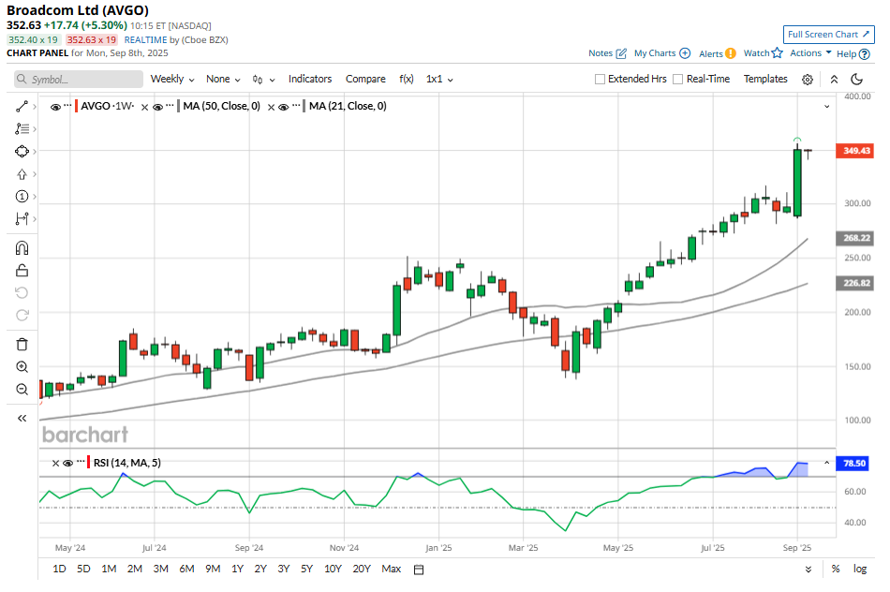Unlock drawings with the padlock icon
This screenshot has width=890, height=592.
pos(22,271)
